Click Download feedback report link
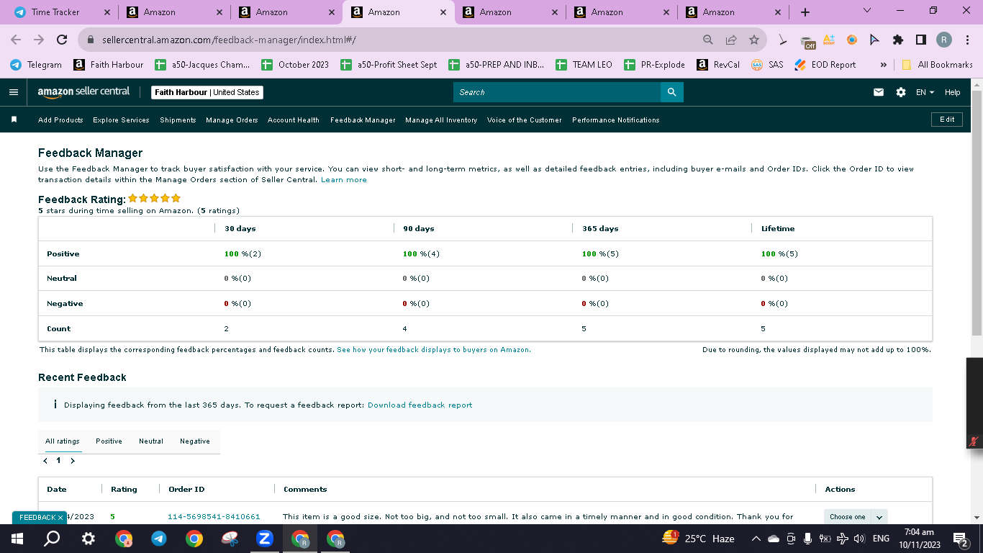This screenshot has height=553, width=983. (420, 405)
